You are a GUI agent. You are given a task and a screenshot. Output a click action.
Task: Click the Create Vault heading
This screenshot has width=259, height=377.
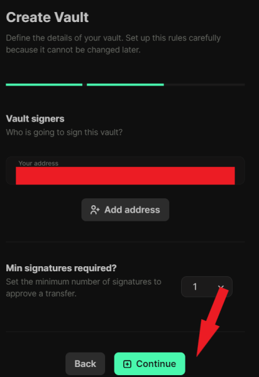pos(47,18)
